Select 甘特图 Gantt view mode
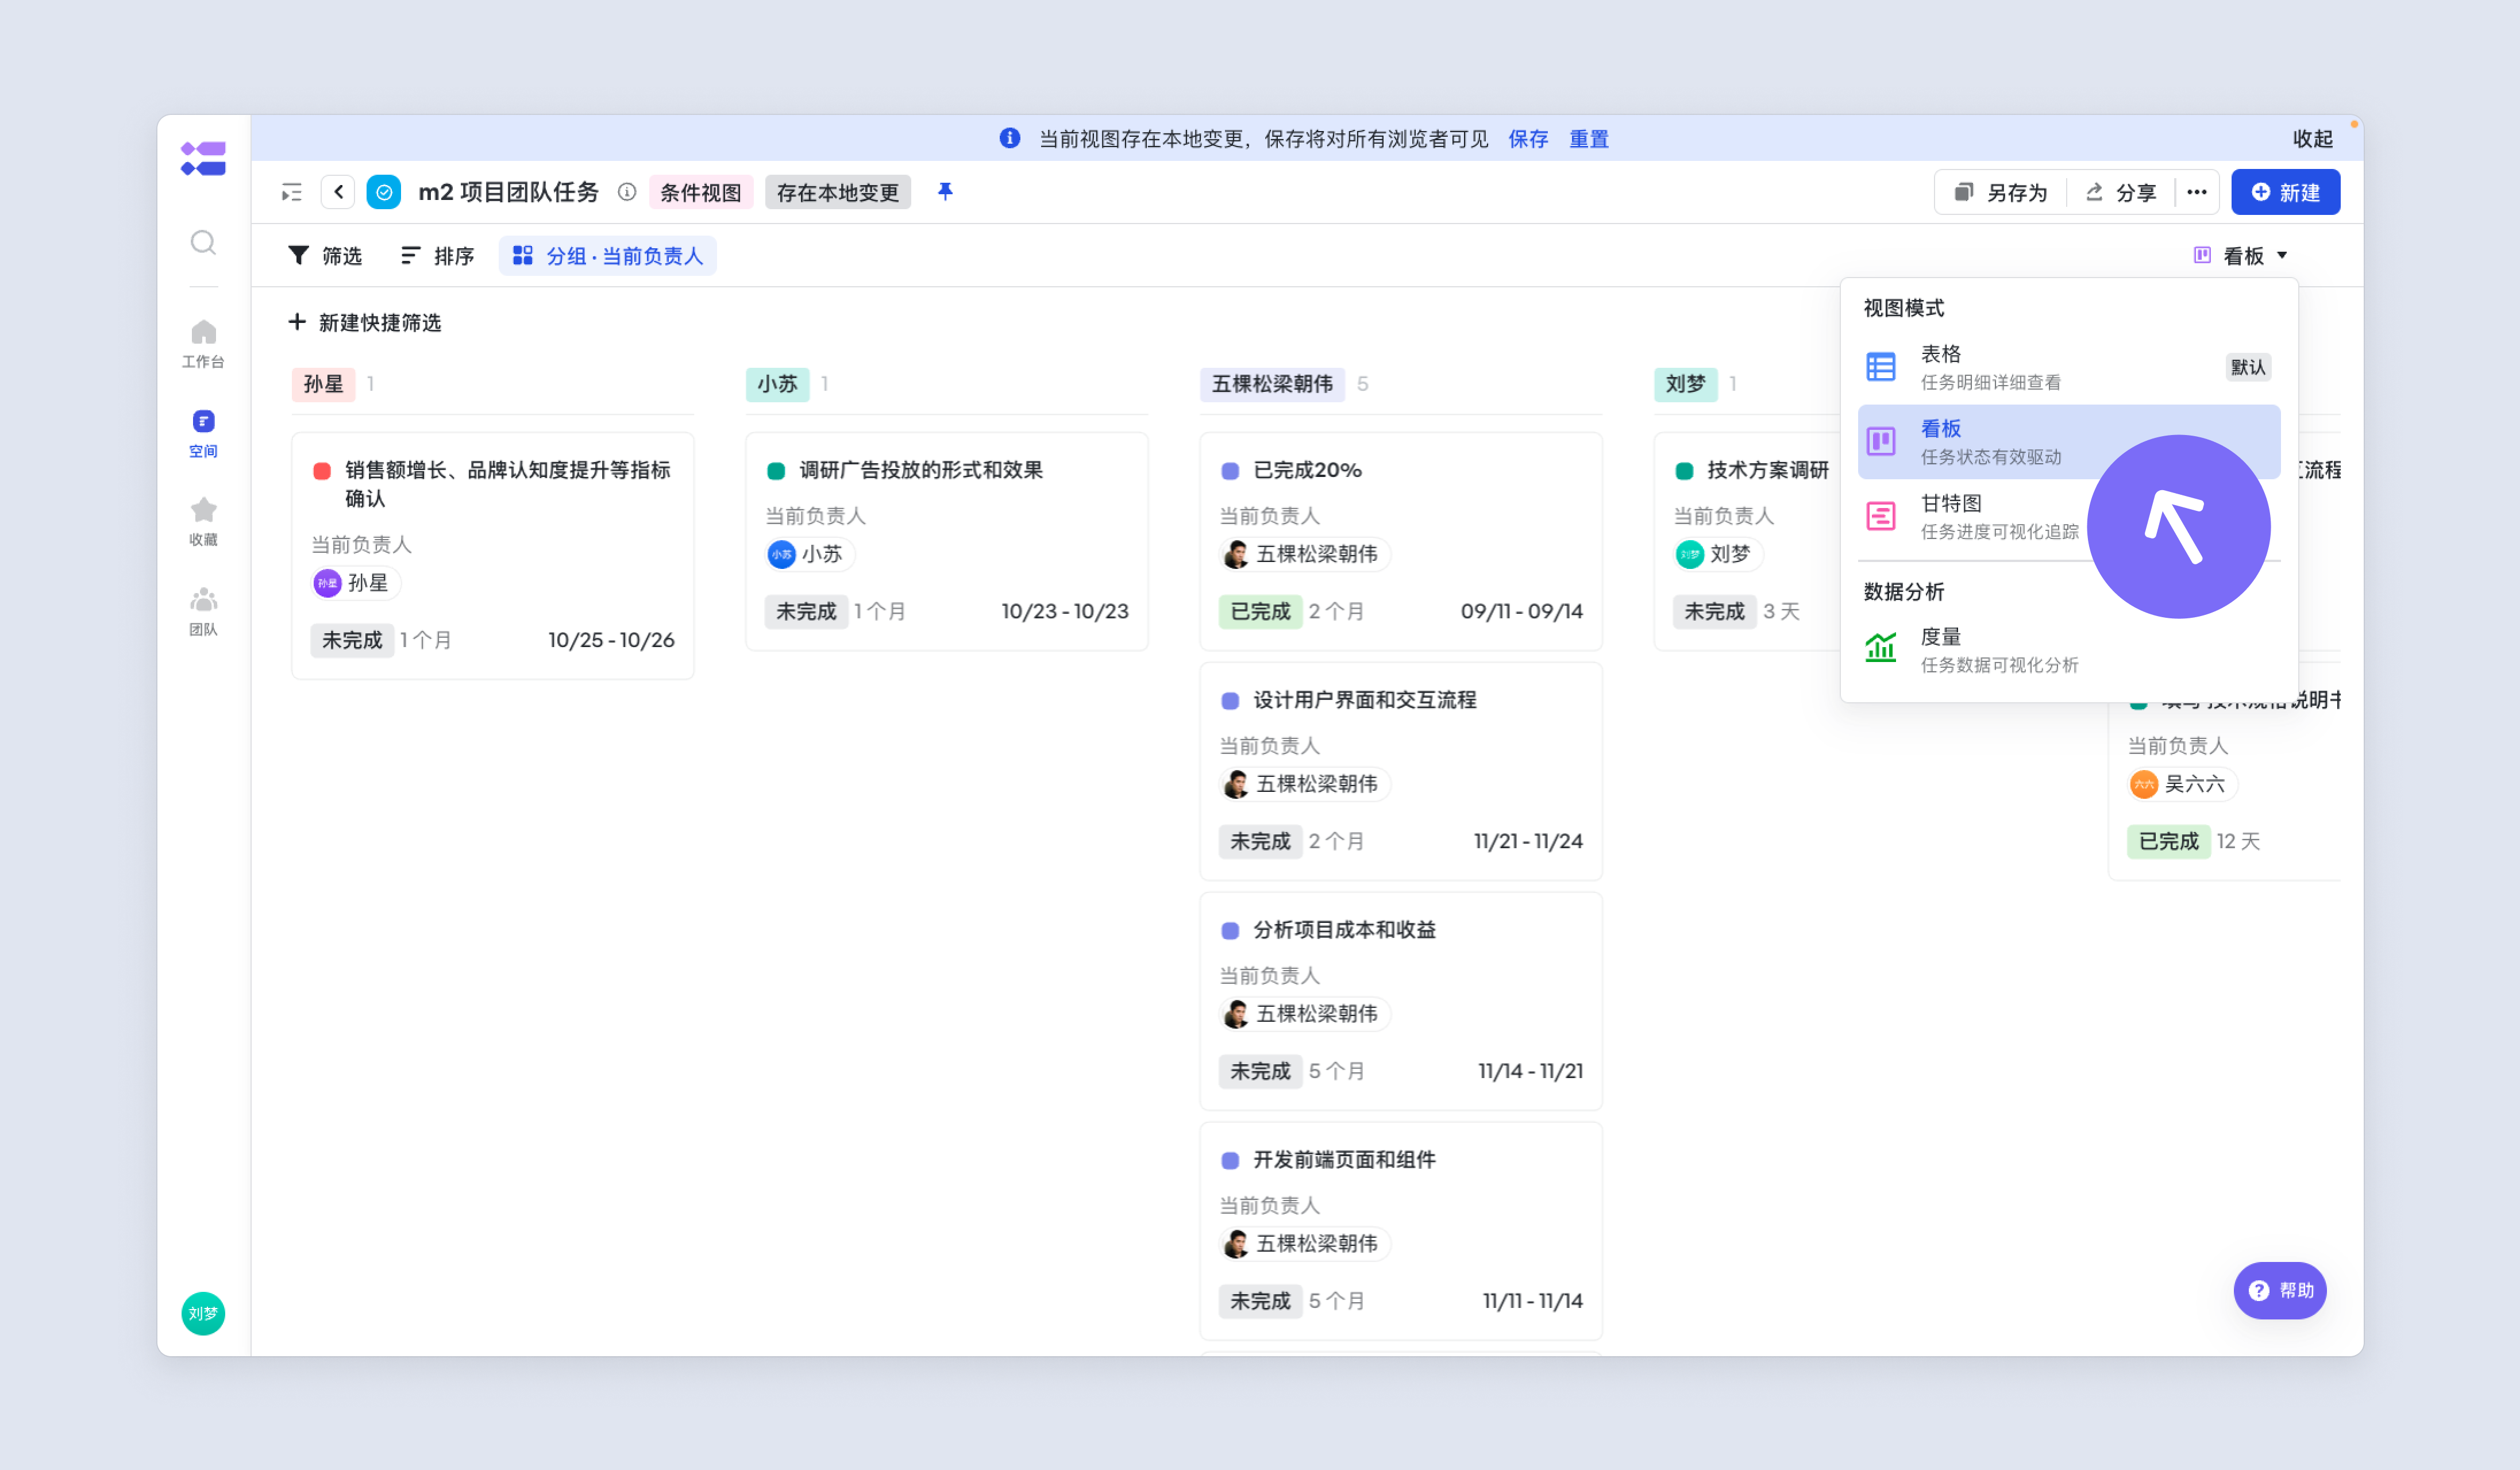This screenshot has height=1470, width=2520. [x=2069, y=516]
